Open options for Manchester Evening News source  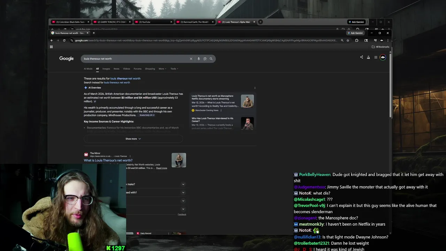click(x=221, y=111)
